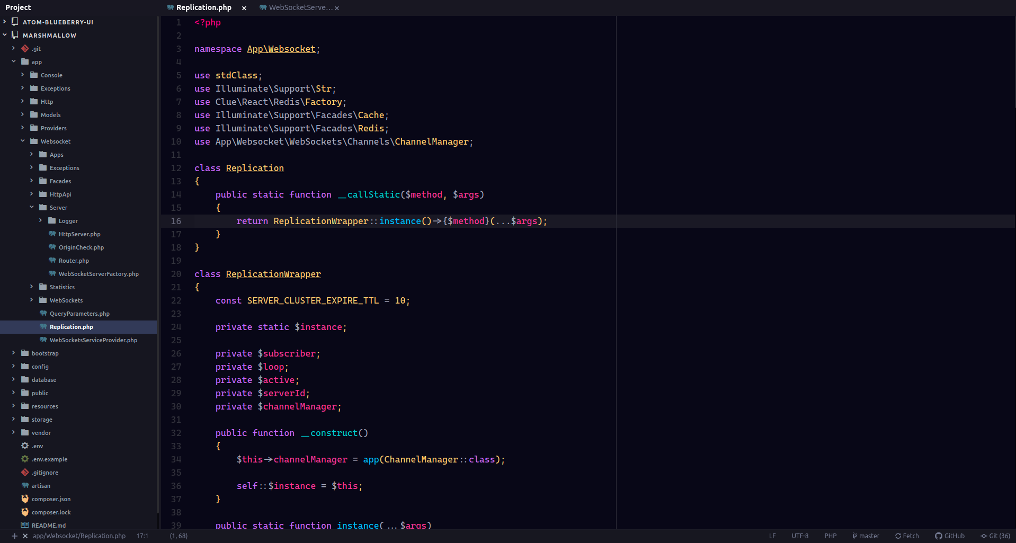Select the public folder row

pos(78,393)
